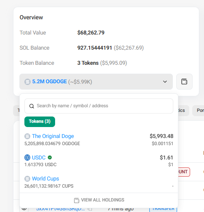Click View All Holdings button
This screenshot has width=204, height=212.
tap(99, 200)
